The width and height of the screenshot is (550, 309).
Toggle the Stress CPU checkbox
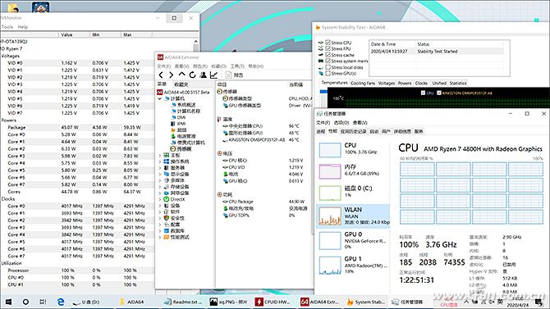click(328, 43)
